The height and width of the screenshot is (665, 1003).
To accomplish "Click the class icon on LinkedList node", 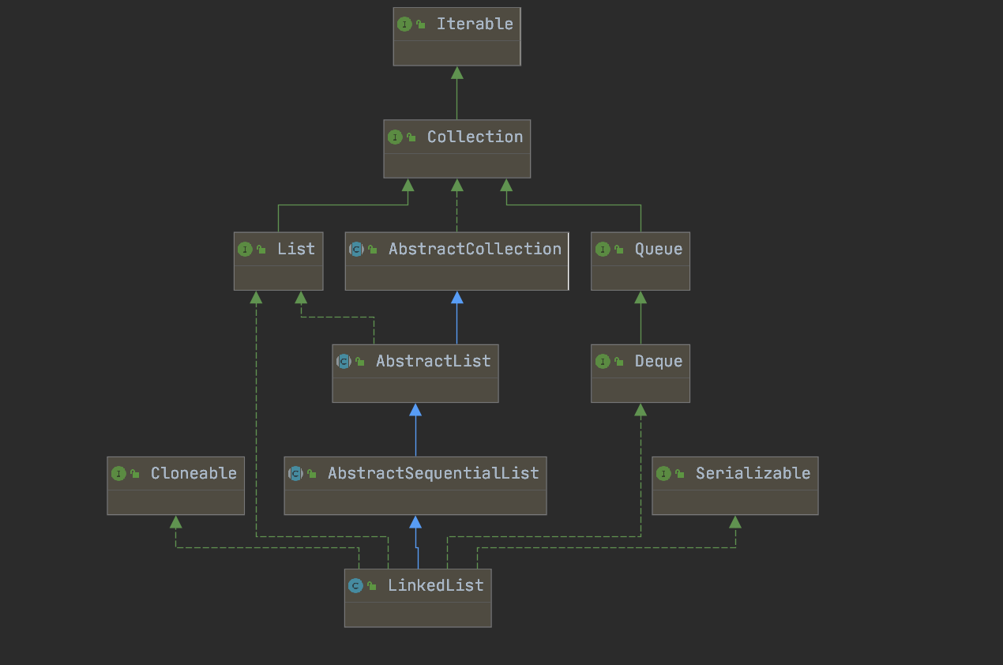I will (x=355, y=585).
